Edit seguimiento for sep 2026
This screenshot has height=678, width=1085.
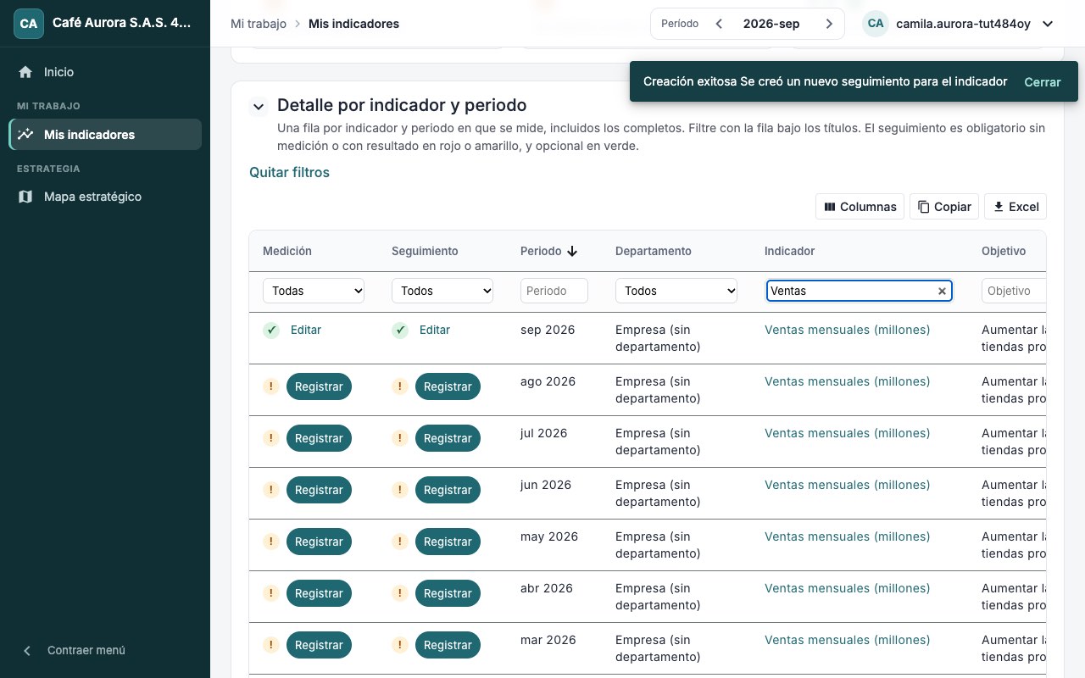(435, 330)
